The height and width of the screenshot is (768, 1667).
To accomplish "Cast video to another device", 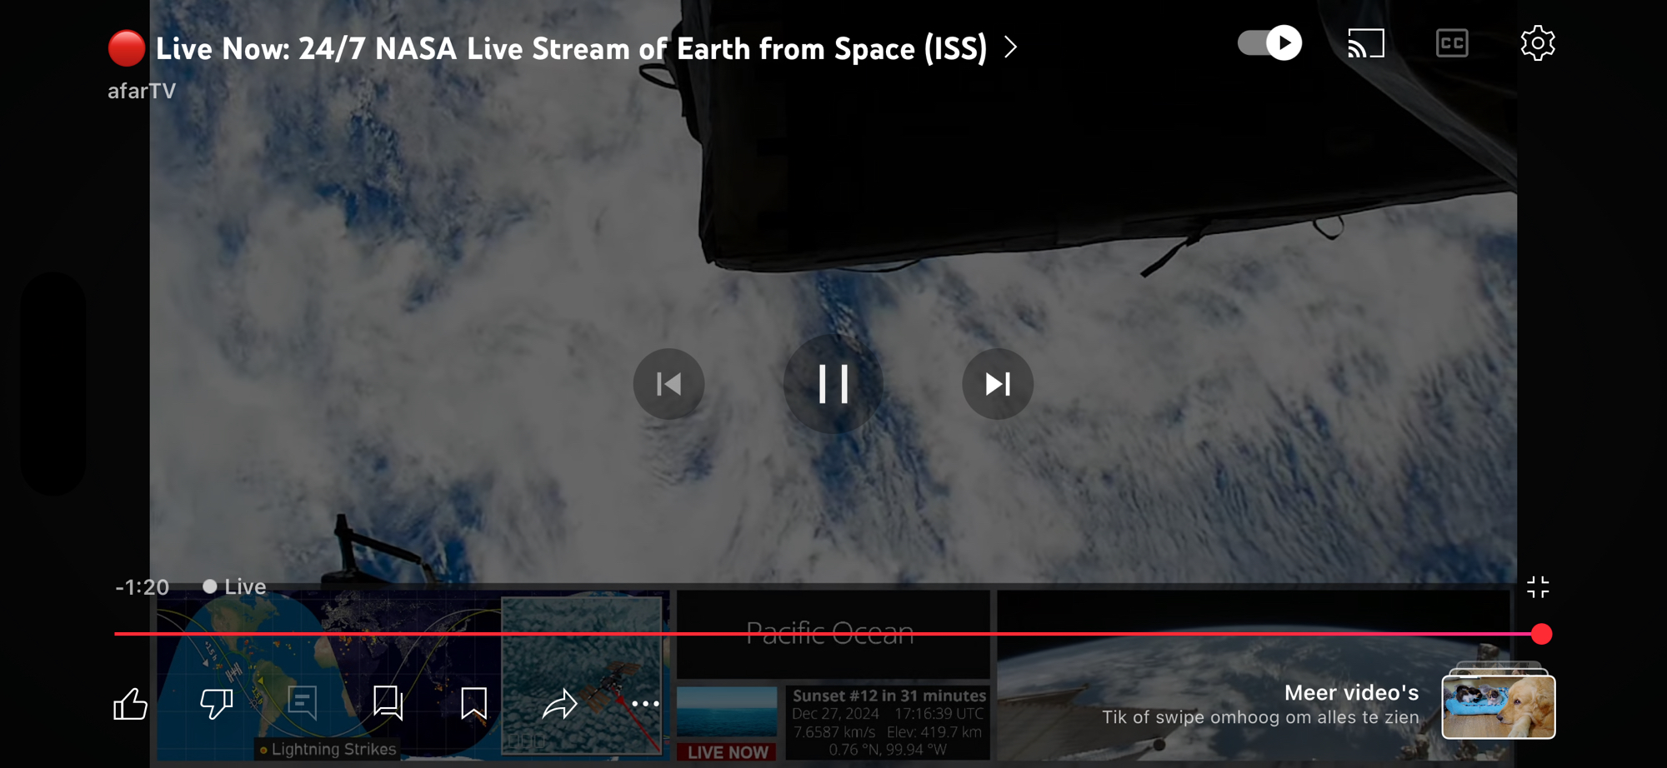I will pyautogui.click(x=1366, y=43).
